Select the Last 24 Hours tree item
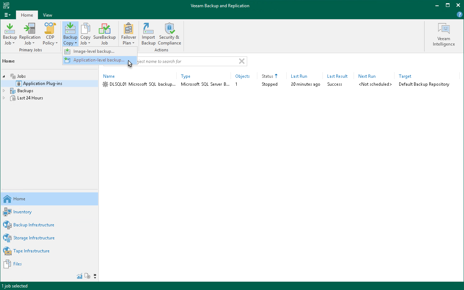 [x=30, y=98]
